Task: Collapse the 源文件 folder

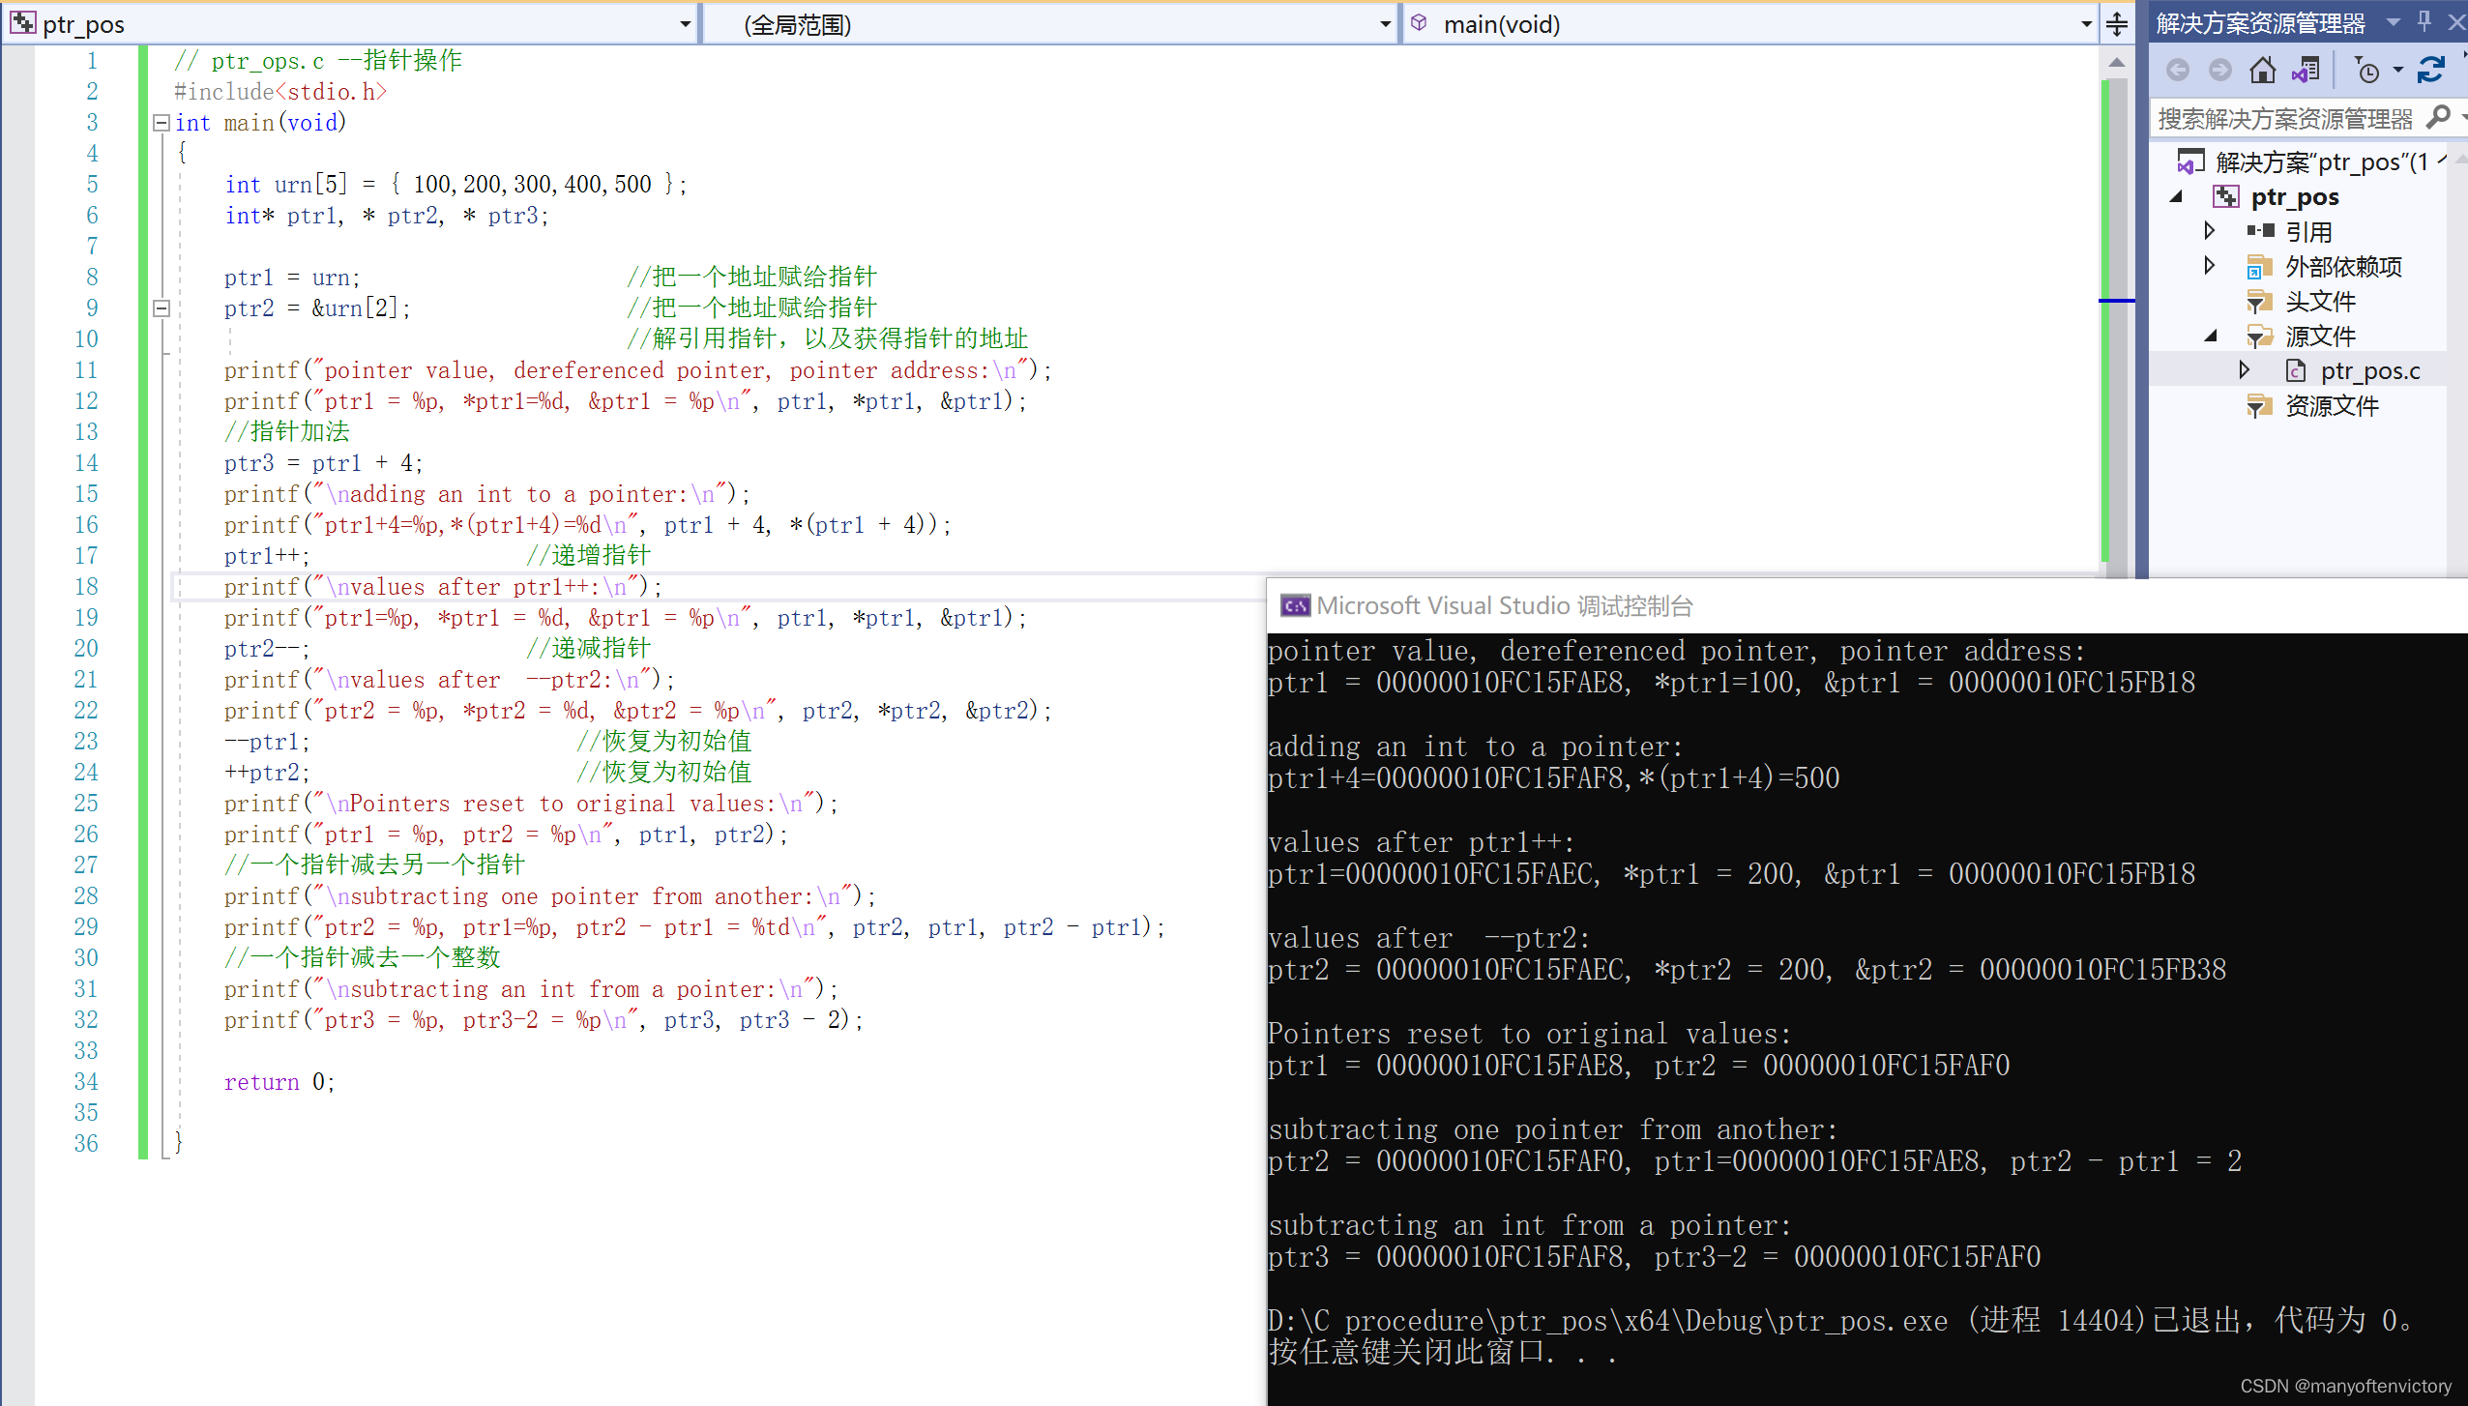Action: pos(2211,337)
